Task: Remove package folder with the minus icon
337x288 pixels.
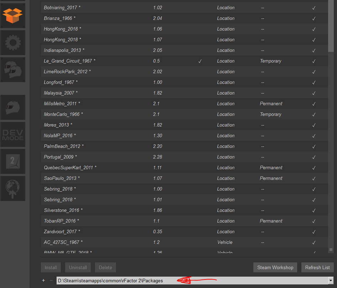Action: point(51,281)
